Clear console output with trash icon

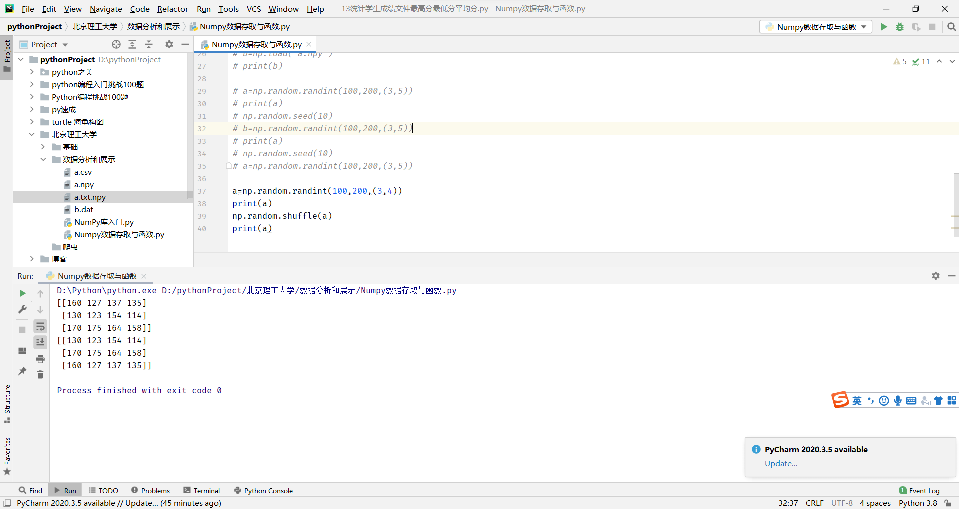(40, 374)
